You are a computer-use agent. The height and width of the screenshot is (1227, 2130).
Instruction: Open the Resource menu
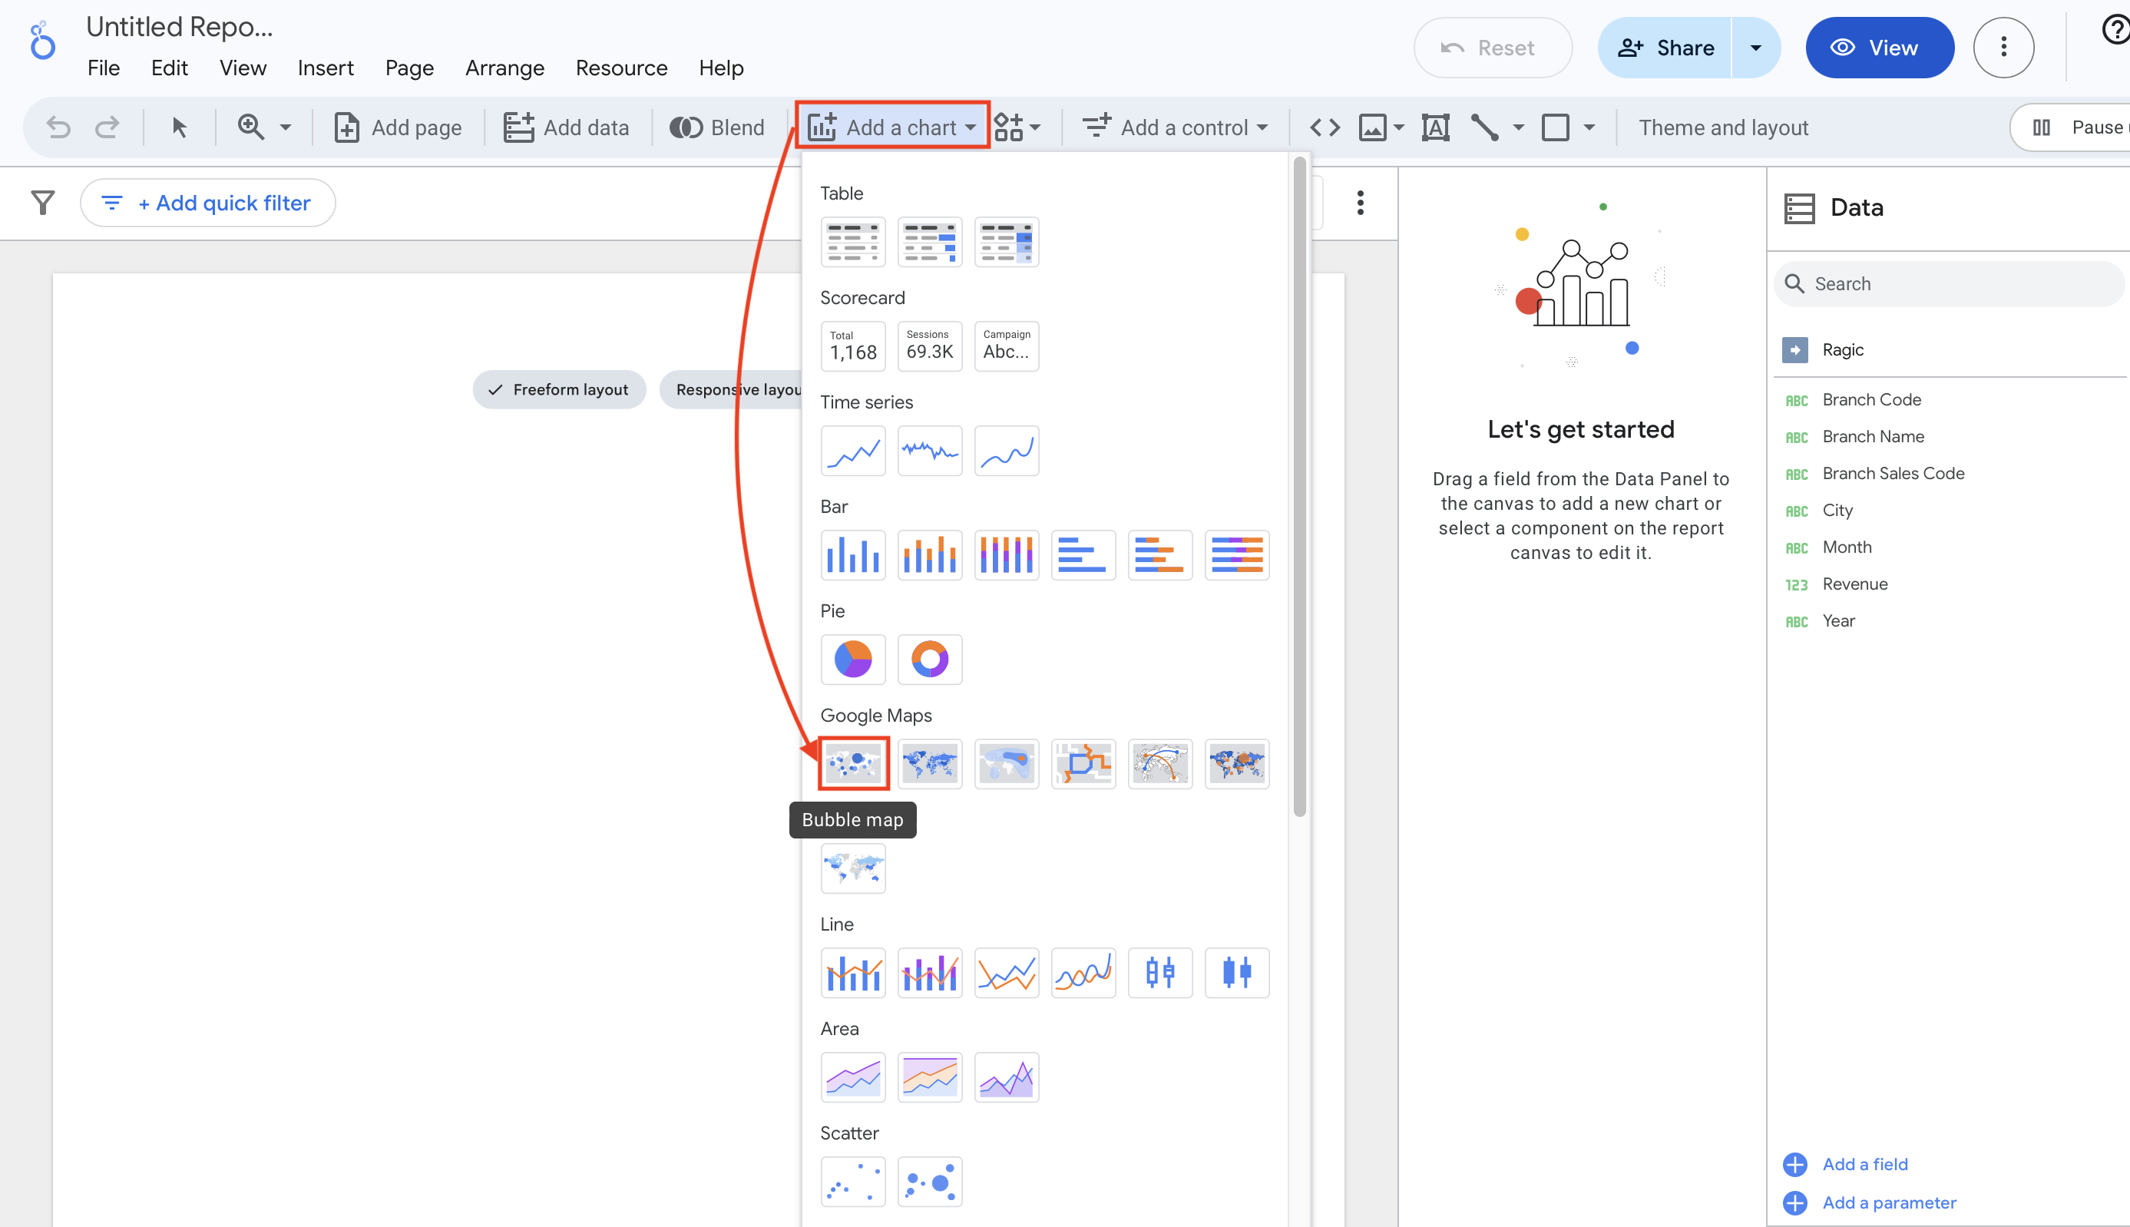[x=621, y=68]
